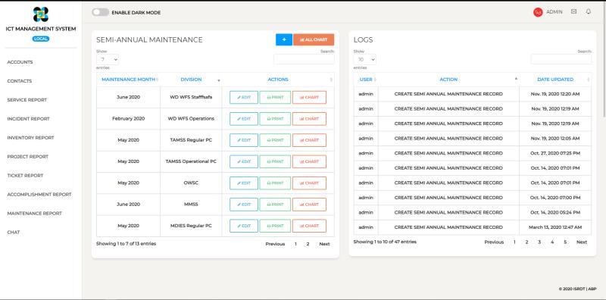Open the notifications bell icon
Image resolution: width=606 pixels, height=300 pixels.
pyautogui.click(x=589, y=12)
